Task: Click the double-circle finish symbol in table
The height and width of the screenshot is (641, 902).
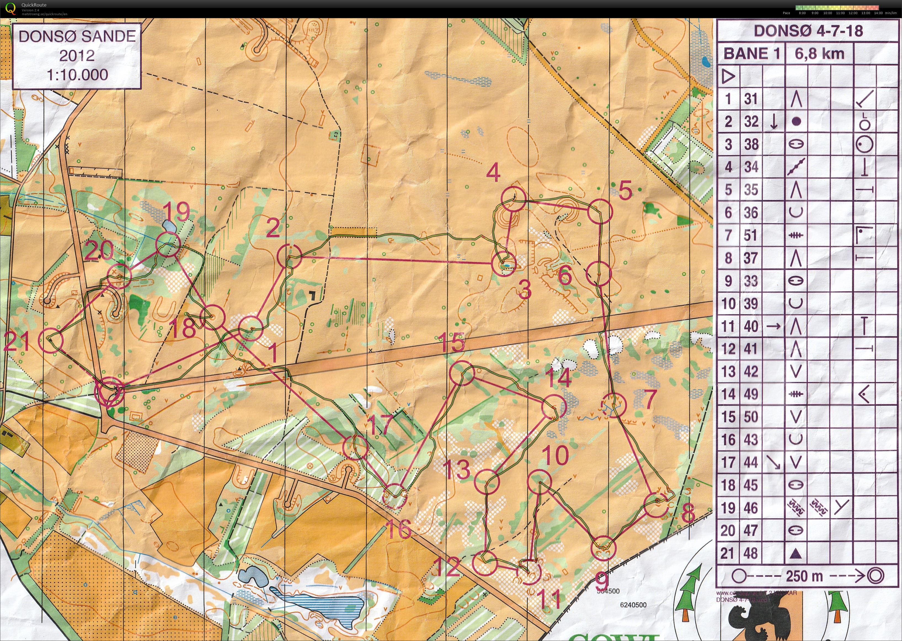Action: [x=876, y=576]
